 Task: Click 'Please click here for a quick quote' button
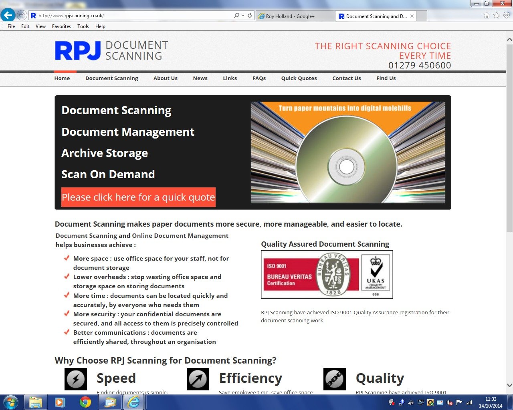pos(138,197)
